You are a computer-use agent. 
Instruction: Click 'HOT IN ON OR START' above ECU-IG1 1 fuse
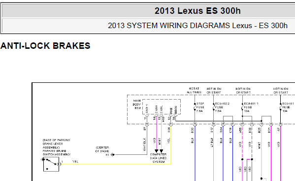pyautogui.click(x=243, y=91)
